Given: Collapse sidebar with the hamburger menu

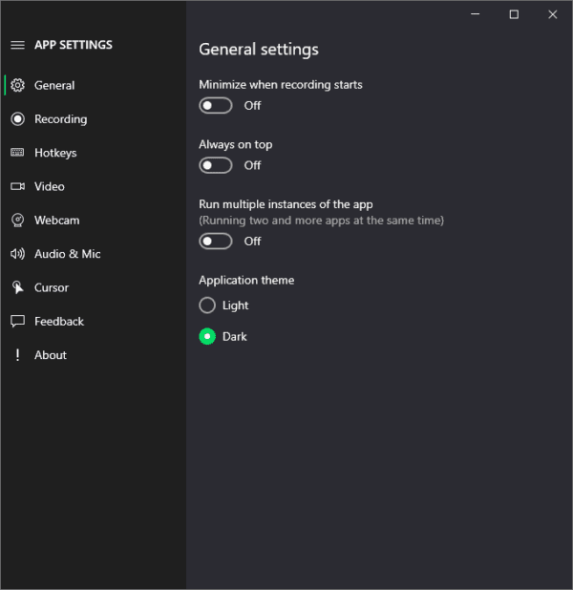Looking at the screenshot, I should 17,45.
